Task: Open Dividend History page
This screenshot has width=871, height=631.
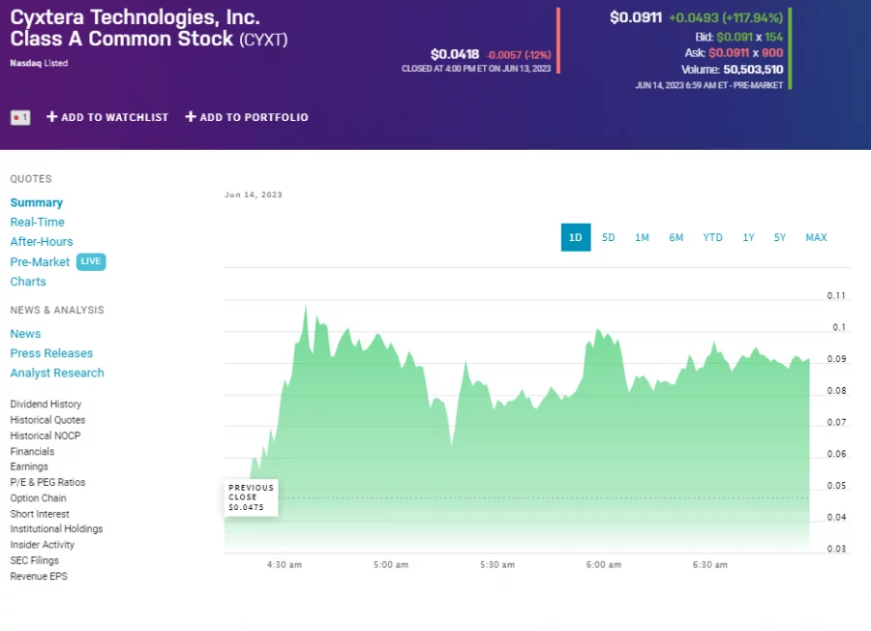Action: coord(45,405)
